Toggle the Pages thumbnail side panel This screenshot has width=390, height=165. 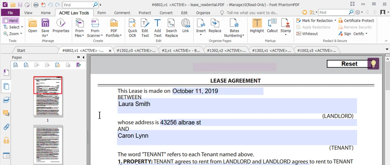tap(6, 87)
